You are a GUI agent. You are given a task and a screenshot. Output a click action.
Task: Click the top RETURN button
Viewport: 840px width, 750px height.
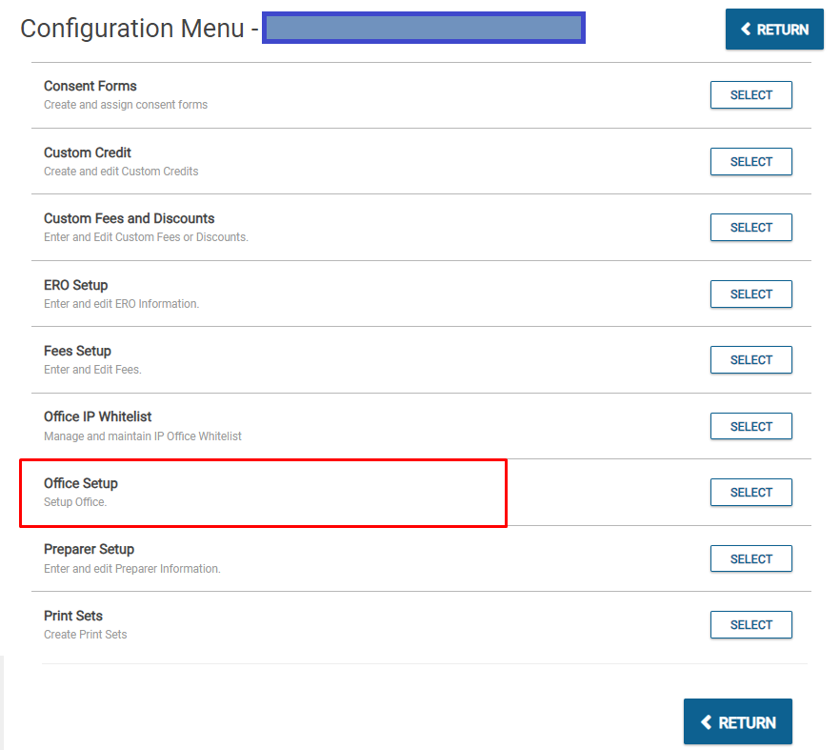pyautogui.click(x=773, y=30)
